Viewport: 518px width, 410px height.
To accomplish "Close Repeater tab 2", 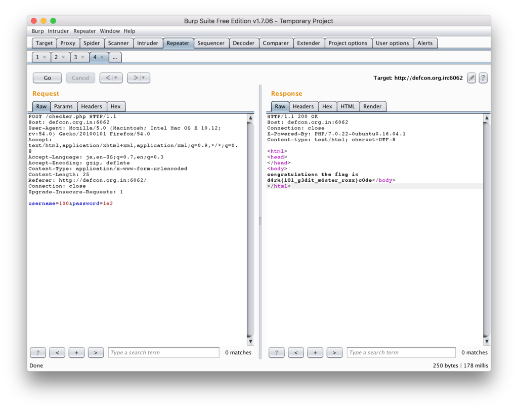I will 63,57.
